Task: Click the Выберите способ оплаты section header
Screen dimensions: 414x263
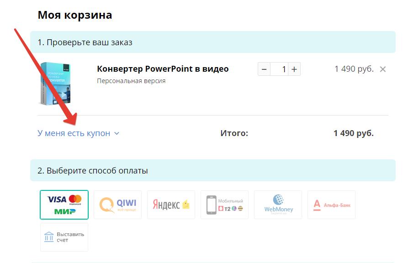Action: 93,171
